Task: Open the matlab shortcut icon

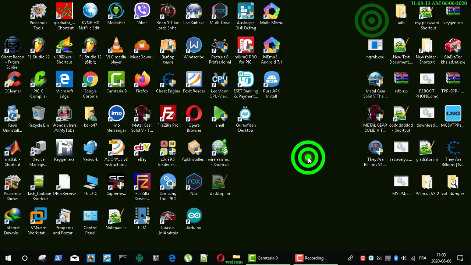Action: (x=13, y=153)
